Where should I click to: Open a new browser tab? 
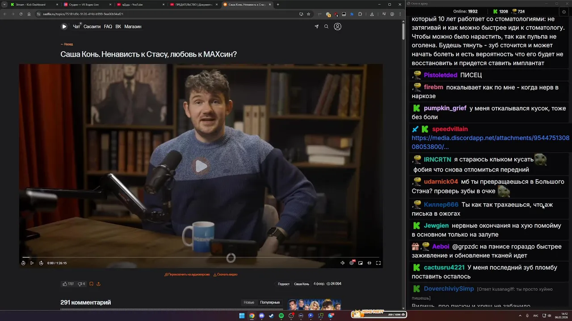(278, 4)
